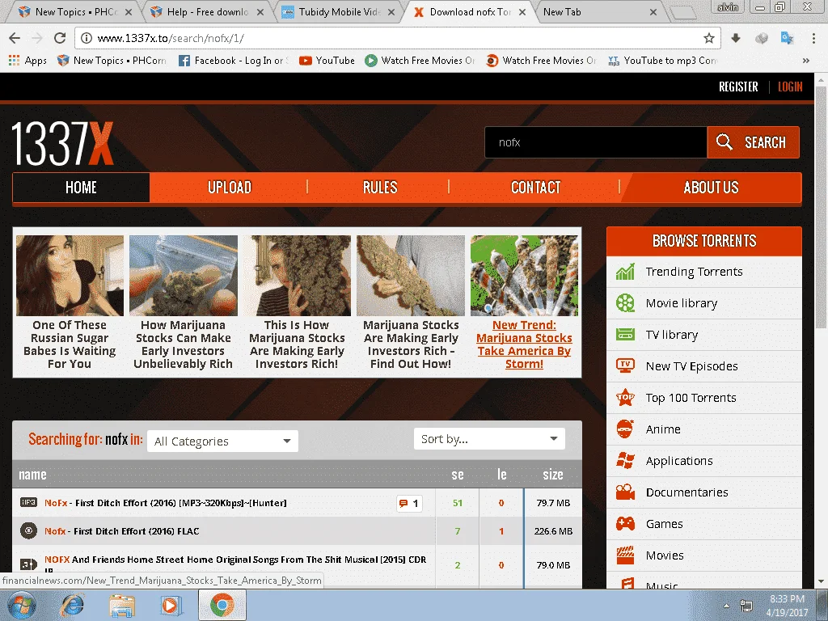This screenshot has height=621, width=828.
Task: Click the Anime ninja icon
Action: tap(625, 429)
